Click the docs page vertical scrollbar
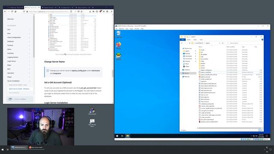The width and height of the screenshot is (274, 154). 113,73
